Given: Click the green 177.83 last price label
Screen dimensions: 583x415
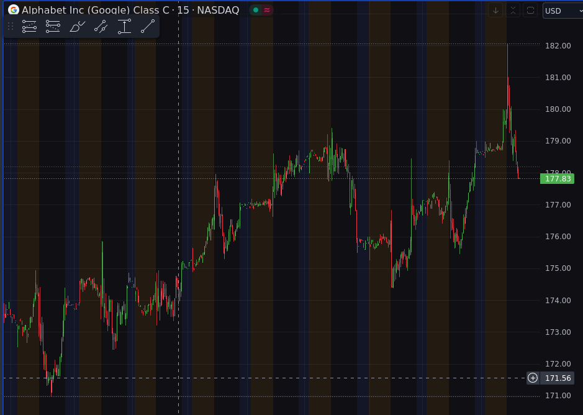Looking at the screenshot, I should click(x=557, y=179).
